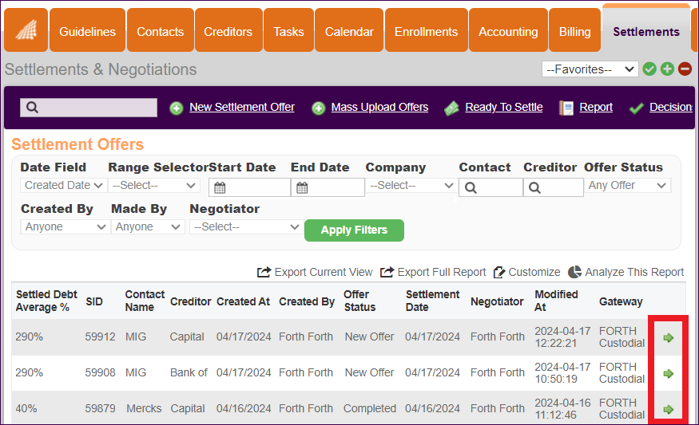Click the red minus remove favorite icon
The height and width of the screenshot is (425, 699).
click(x=685, y=69)
